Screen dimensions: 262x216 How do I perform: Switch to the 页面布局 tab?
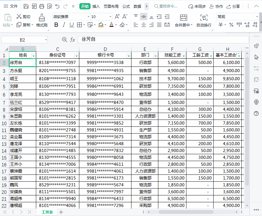pyautogui.click(x=111, y=6)
